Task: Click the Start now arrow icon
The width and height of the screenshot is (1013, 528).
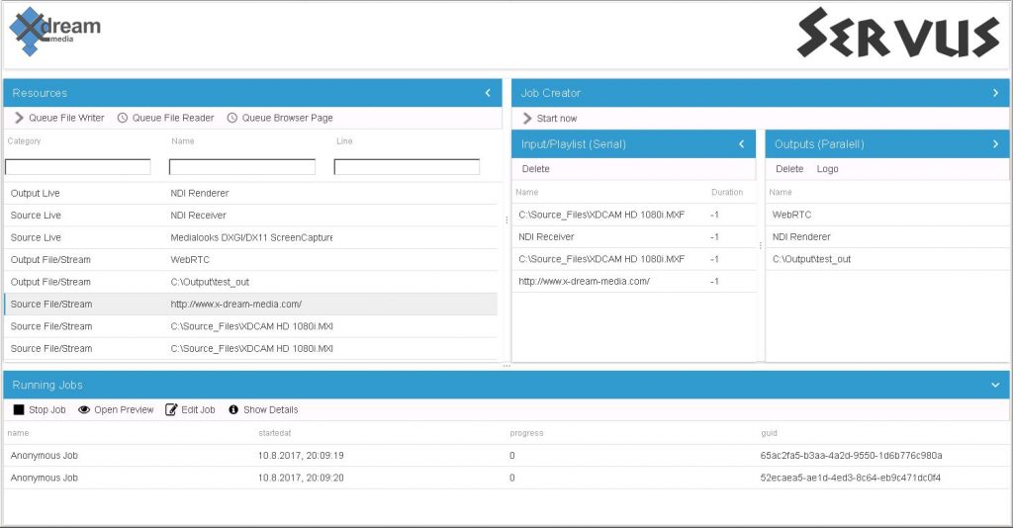Action: click(527, 119)
